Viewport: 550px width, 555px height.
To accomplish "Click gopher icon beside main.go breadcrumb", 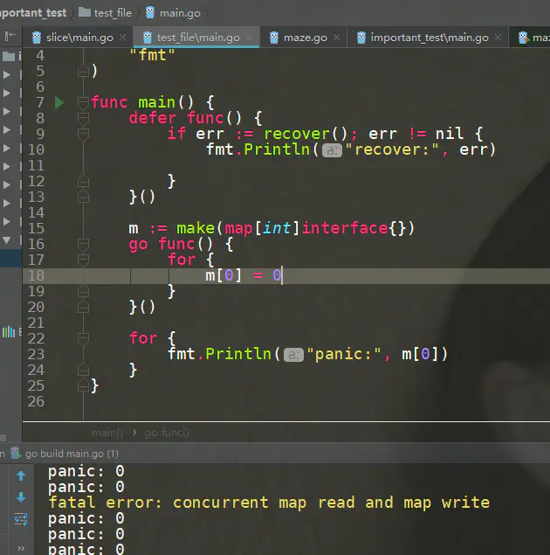I will coord(150,12).
